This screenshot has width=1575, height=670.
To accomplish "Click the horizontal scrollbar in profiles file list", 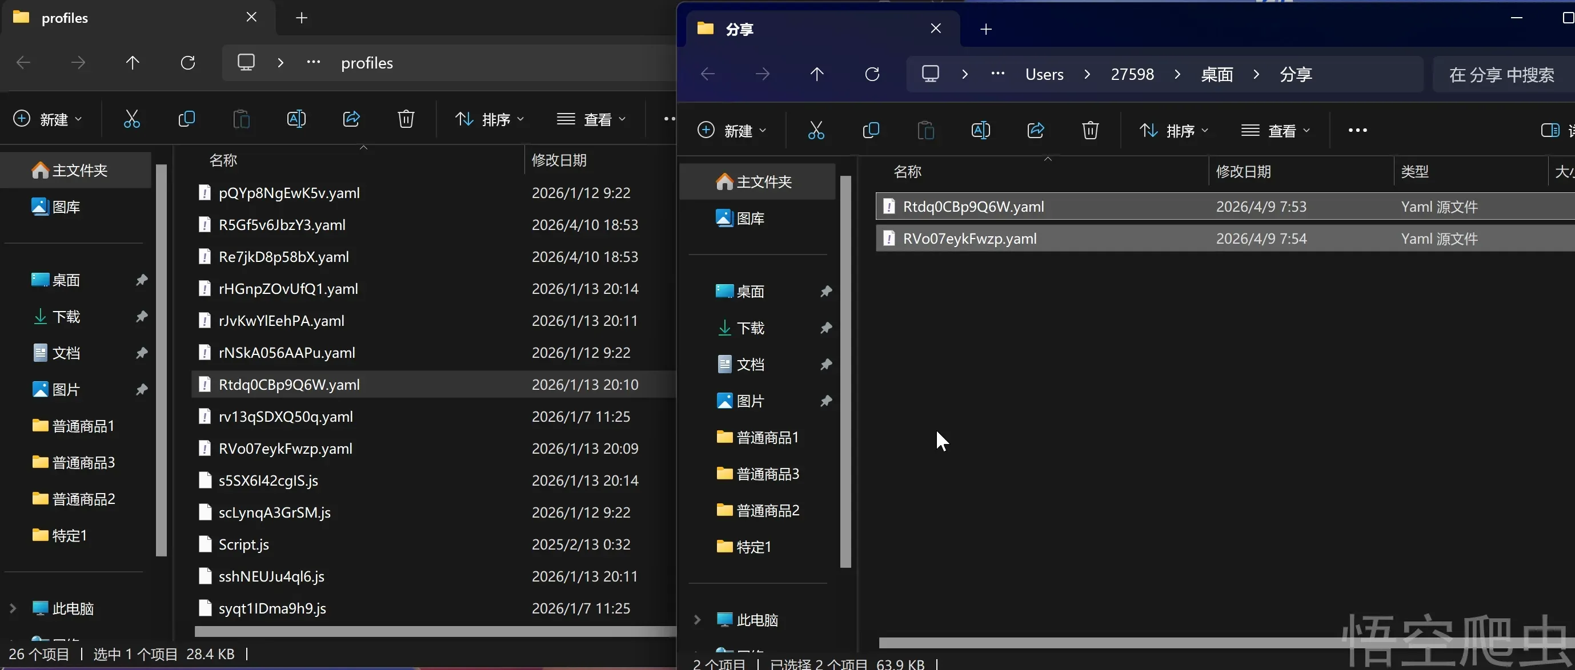I will pyautogui.click(x=428, y=632).
